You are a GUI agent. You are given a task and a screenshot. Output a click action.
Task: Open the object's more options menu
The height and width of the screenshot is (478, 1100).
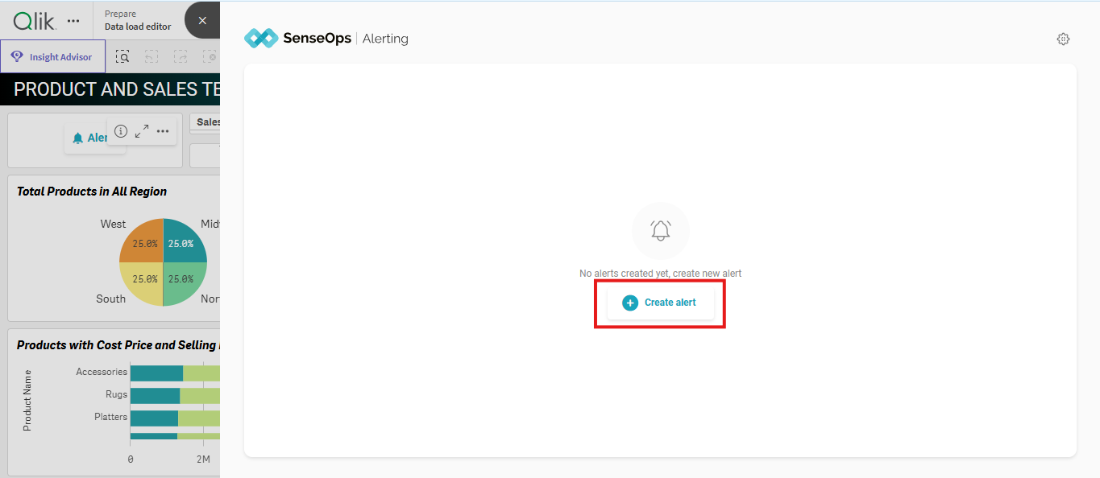click(x=163, y=131)
